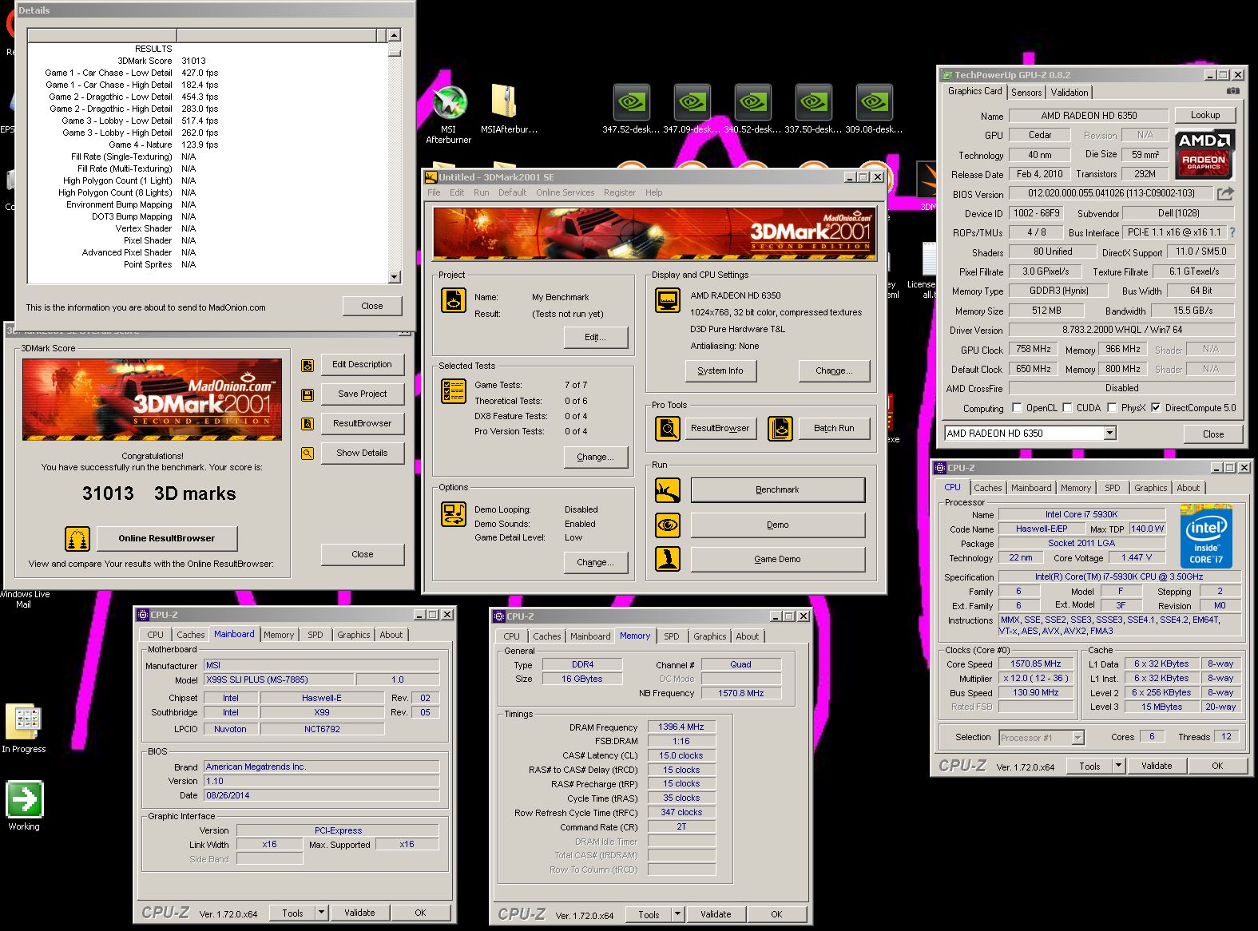Screen dimensions: 1258x931
Task: Click the Lookup button in GPU-Z
Action: [x=1205, y=115]
